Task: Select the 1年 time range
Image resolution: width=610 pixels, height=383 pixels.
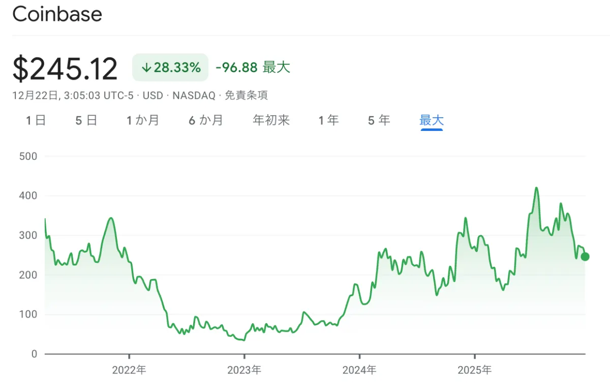Action: [x=328, y=120]
